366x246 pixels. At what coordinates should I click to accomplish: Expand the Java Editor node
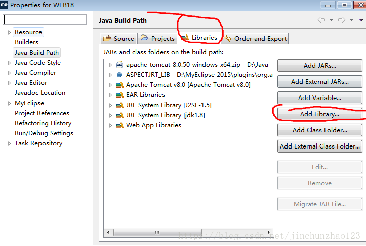(x=9, y=83)
